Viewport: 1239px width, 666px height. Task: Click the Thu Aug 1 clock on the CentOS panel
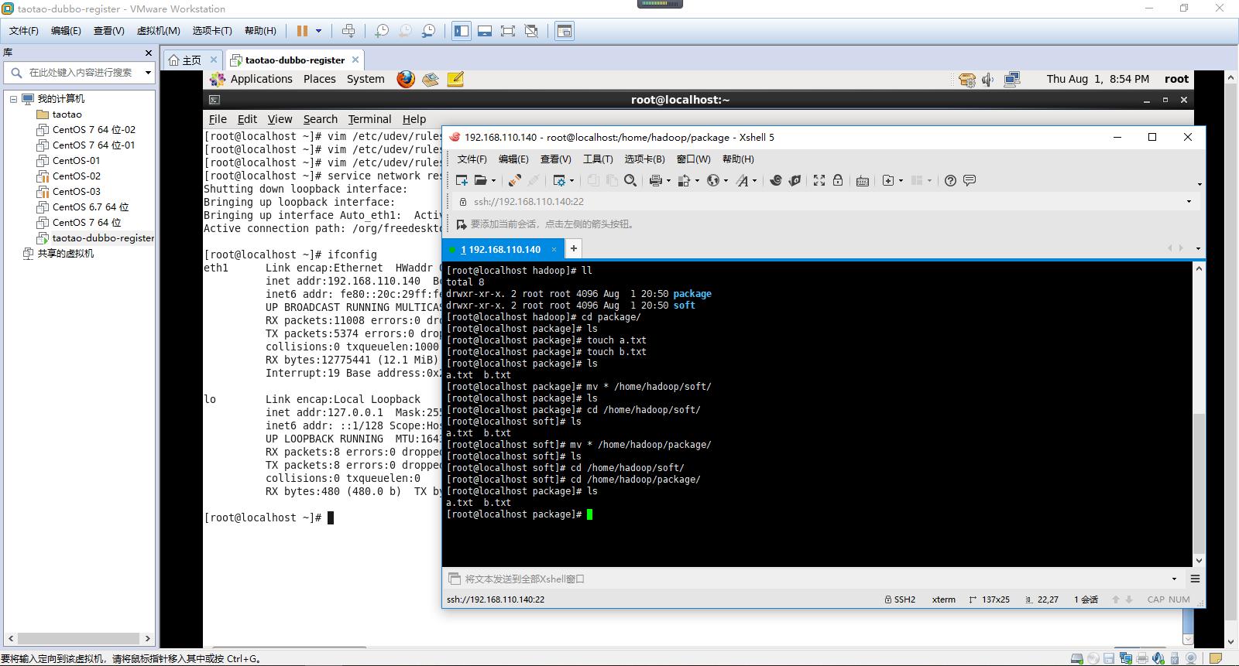(1097, 79)
